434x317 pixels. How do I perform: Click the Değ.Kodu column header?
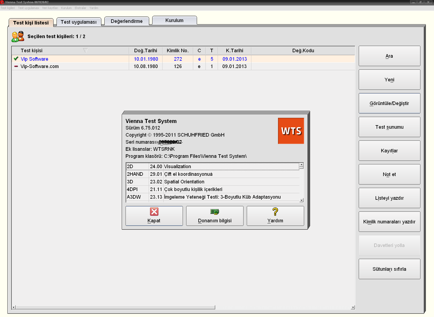click(x=303, y=51)
